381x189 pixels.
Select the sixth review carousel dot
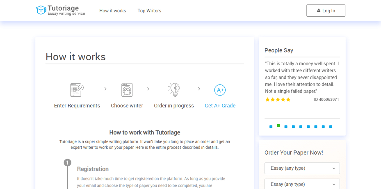(308, 127)
